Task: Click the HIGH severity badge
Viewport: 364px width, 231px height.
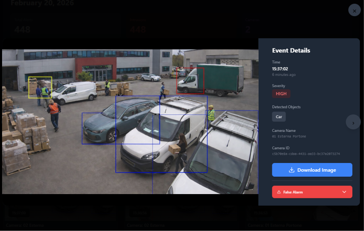Action: [281, 94]
